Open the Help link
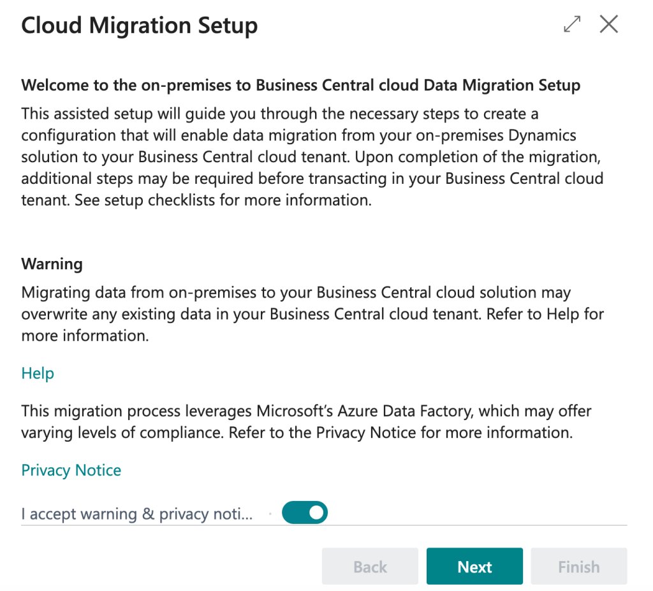 coord(38,373)
